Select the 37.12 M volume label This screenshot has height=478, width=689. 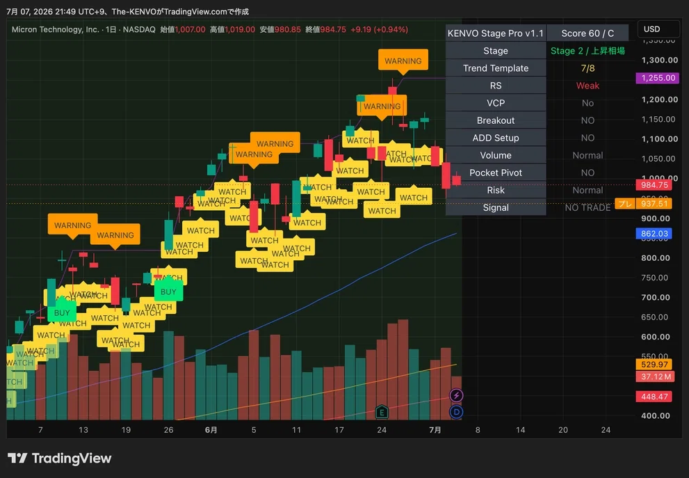coord(654,376)
